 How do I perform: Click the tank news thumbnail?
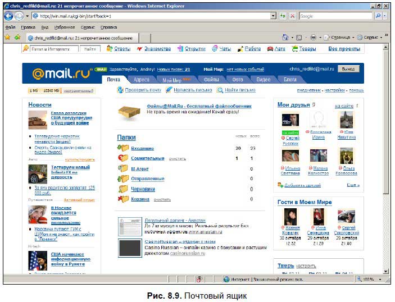click(38, 120)
